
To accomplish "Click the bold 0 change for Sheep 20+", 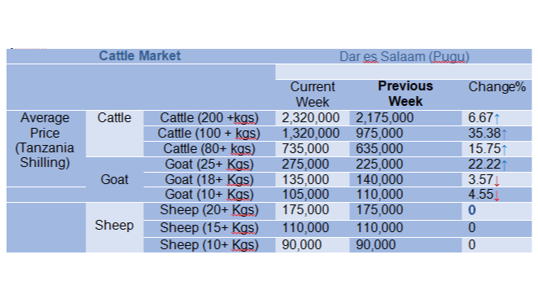I will tap(472, 210).
